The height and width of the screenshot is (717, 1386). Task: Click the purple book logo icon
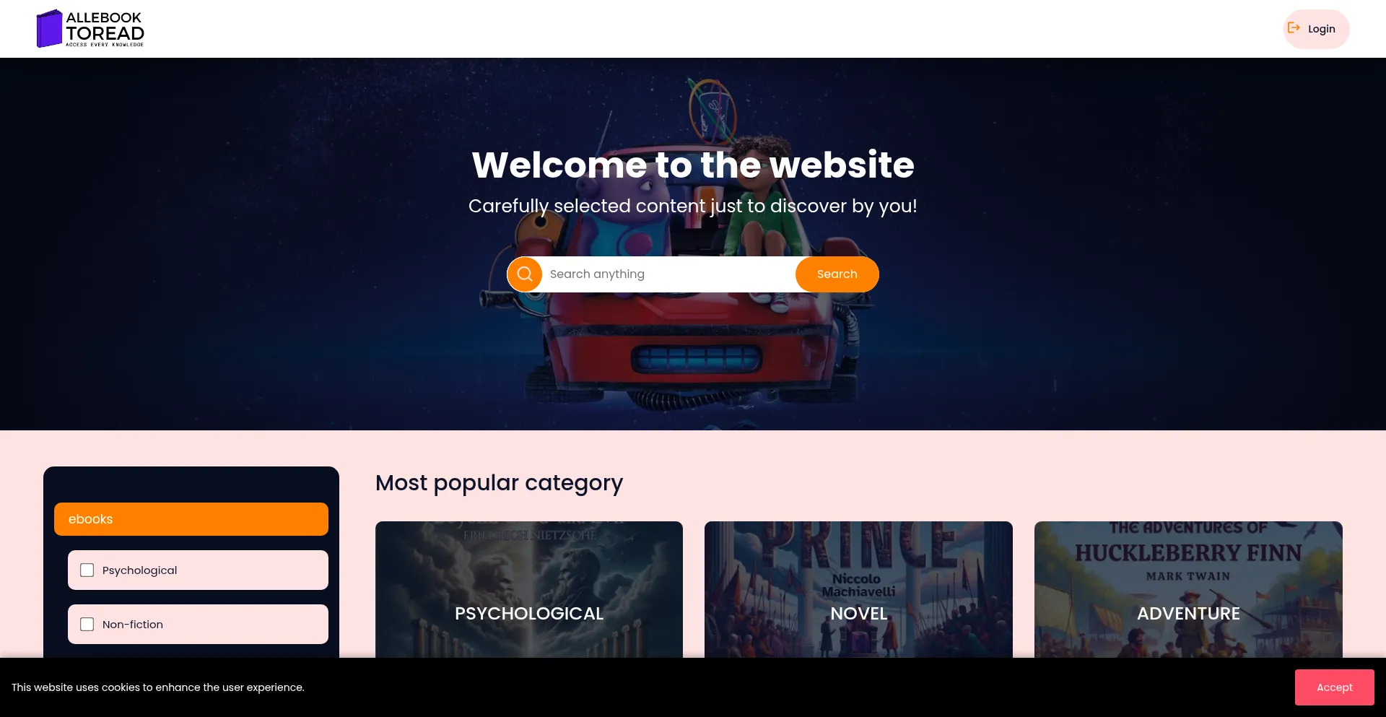[x=49, y=29]
